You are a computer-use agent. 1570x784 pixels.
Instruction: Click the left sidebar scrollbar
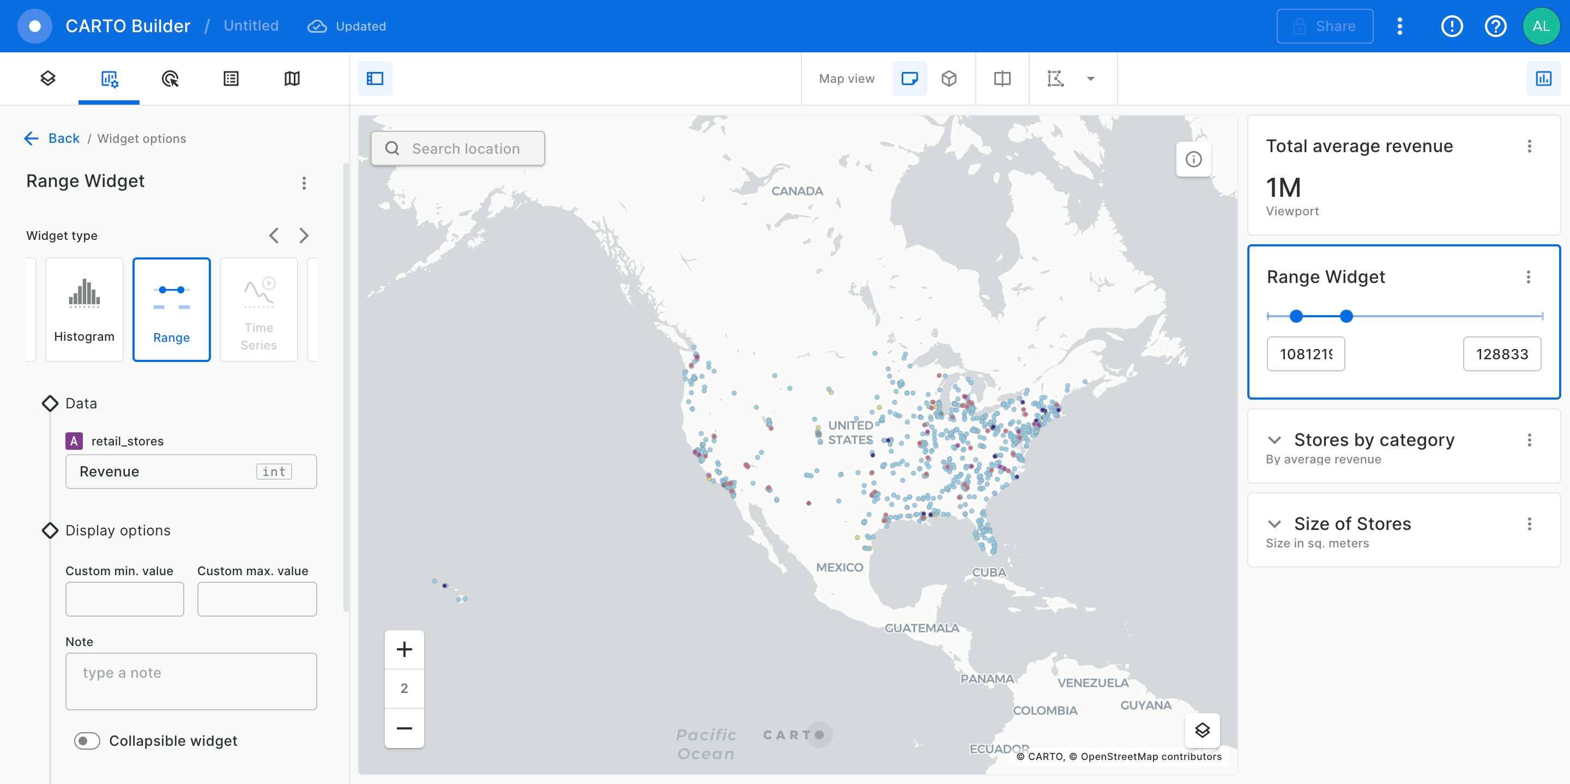coord(346,387)
